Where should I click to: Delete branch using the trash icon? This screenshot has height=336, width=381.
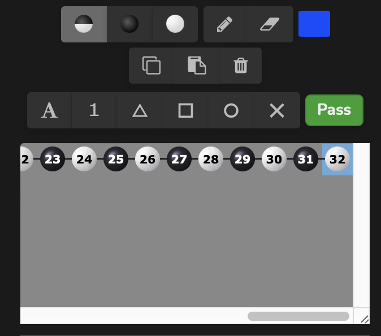tap(241, 66)
